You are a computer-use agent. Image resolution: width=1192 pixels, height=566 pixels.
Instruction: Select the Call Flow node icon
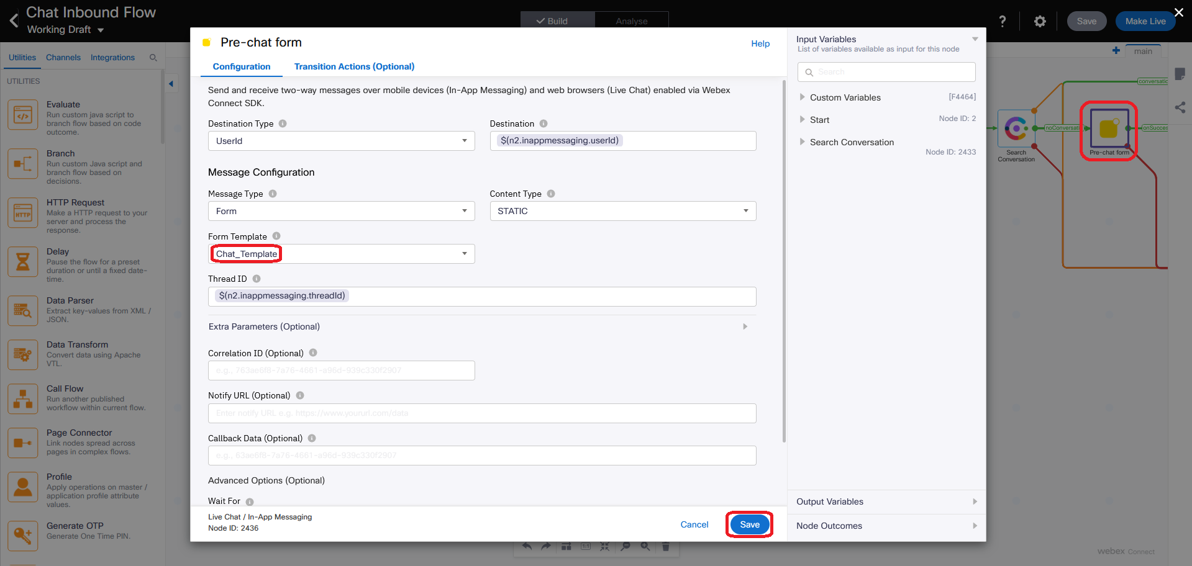point(23,399)
